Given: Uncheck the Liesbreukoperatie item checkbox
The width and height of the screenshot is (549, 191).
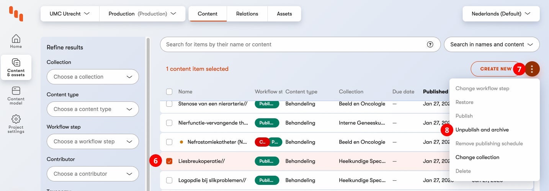Looking at the screenshot, I should coord(169,161).
